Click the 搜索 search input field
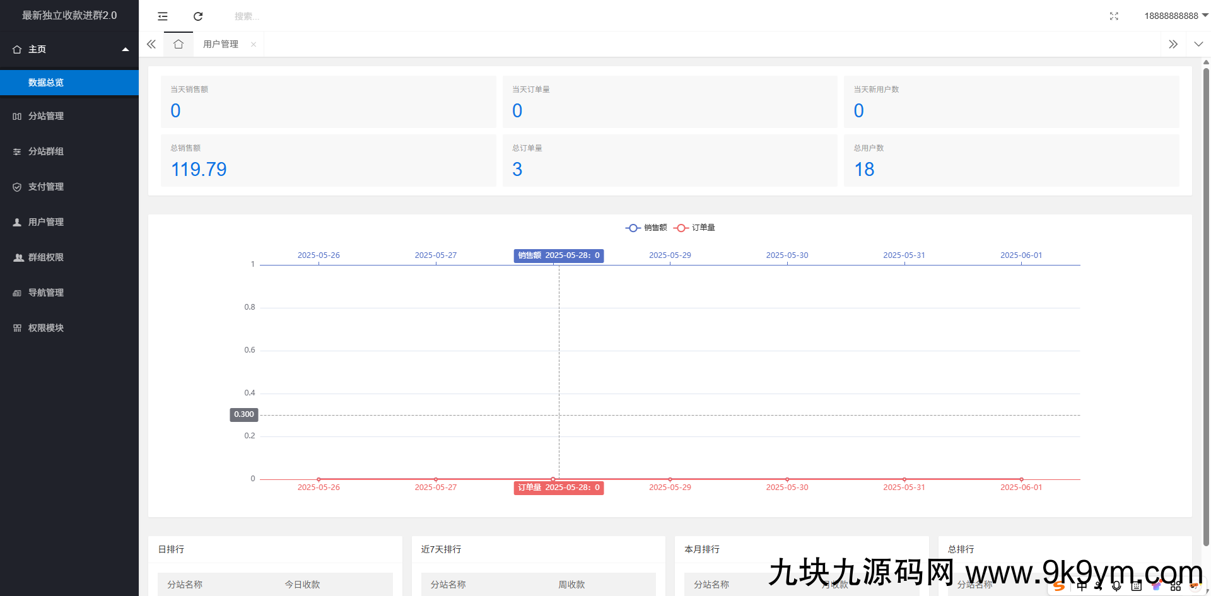Screen dimensions: 1211x596 (x=265, y=16)
